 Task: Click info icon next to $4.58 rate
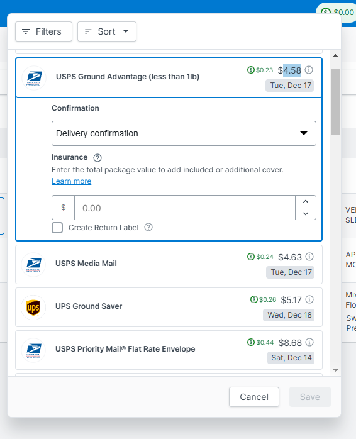309,70
